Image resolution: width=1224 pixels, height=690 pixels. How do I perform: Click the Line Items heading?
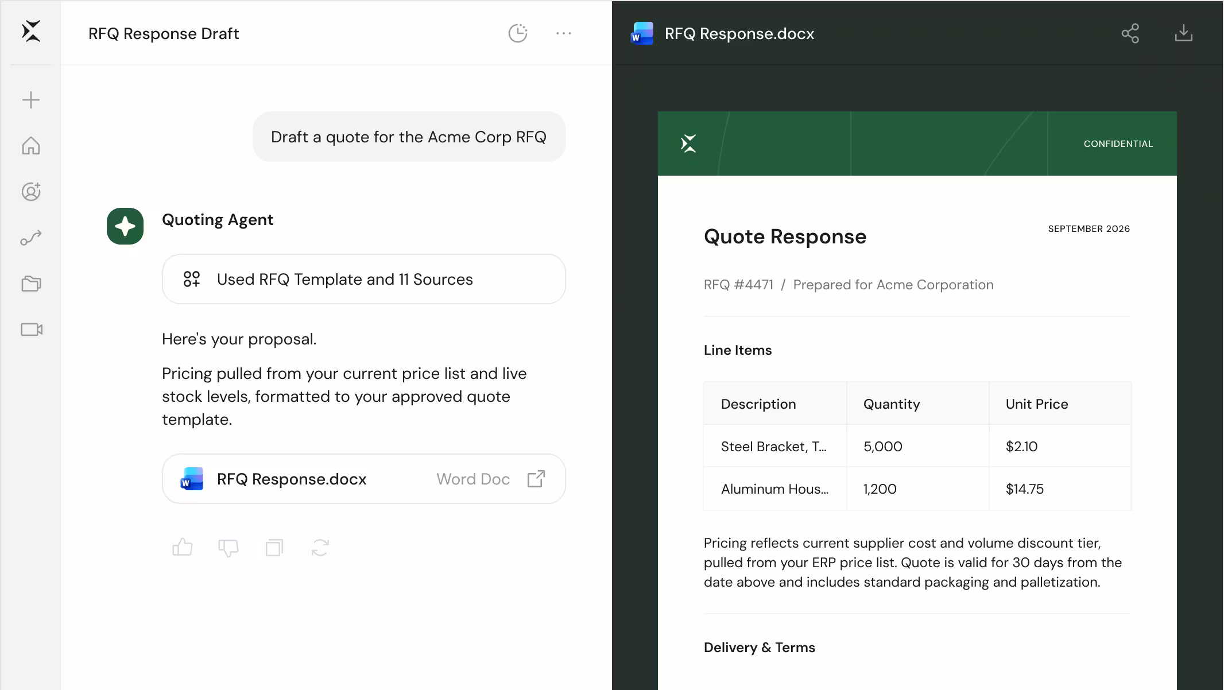[x=738, y=350]
